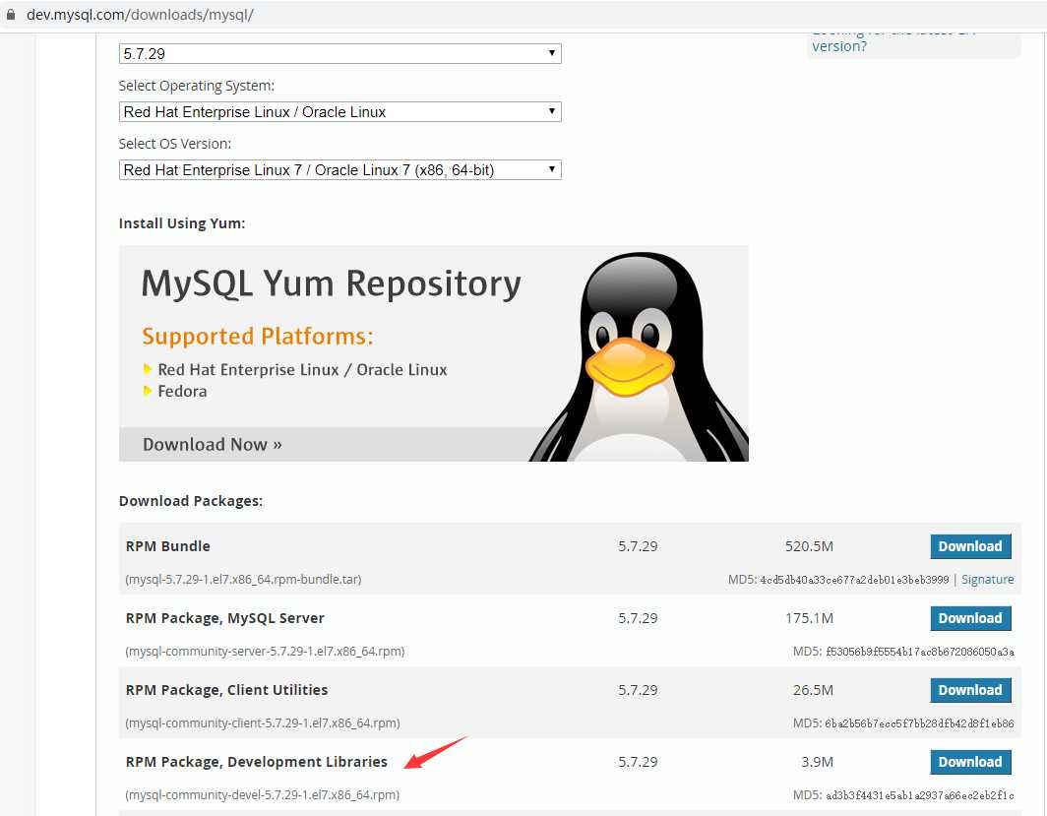This screenshot has height=816, width=1047.
Task: Click the dev.mysql.com URL in the address bar
Action: (x=140, y=14)
